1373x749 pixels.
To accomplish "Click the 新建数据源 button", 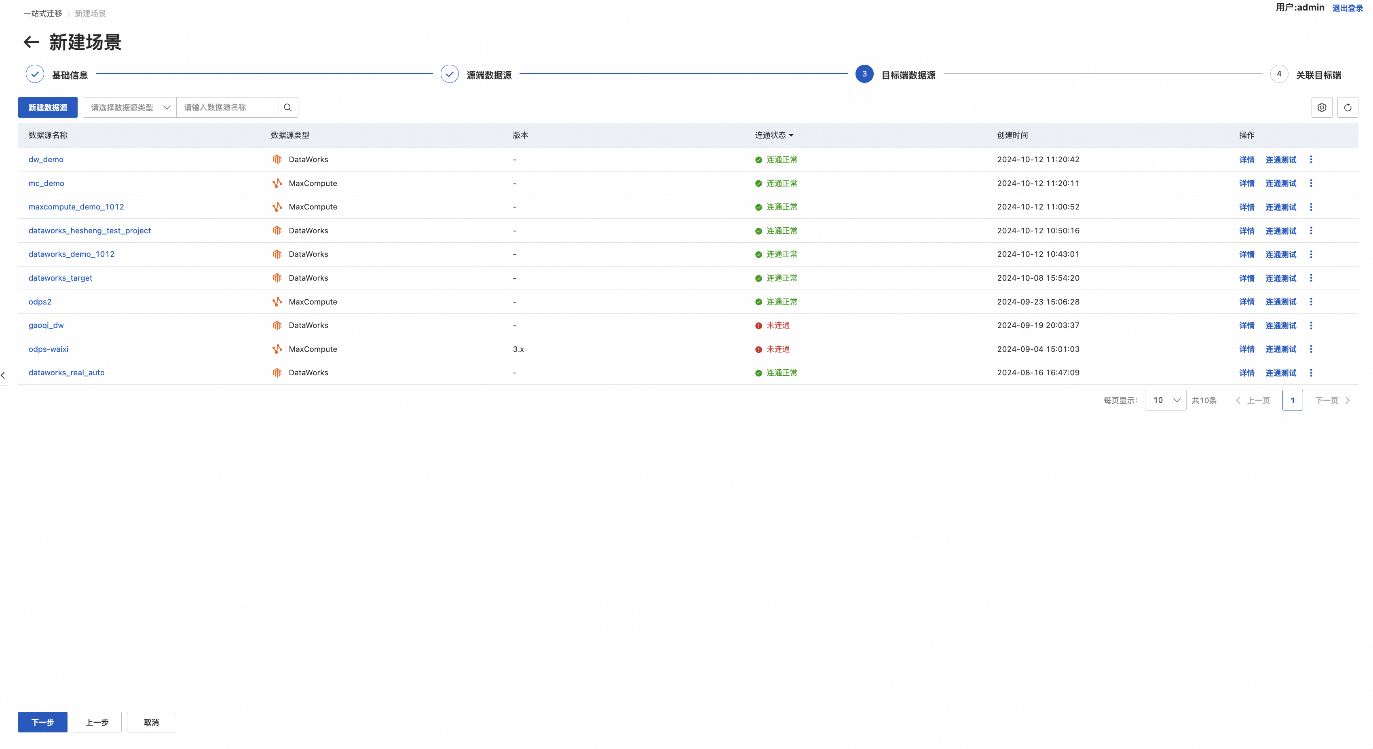I will (x=48, y=107).
